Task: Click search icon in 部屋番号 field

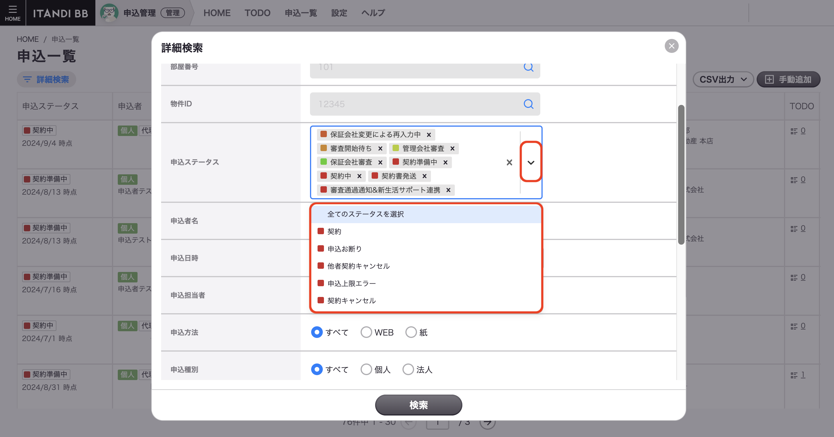Action: 528,67
